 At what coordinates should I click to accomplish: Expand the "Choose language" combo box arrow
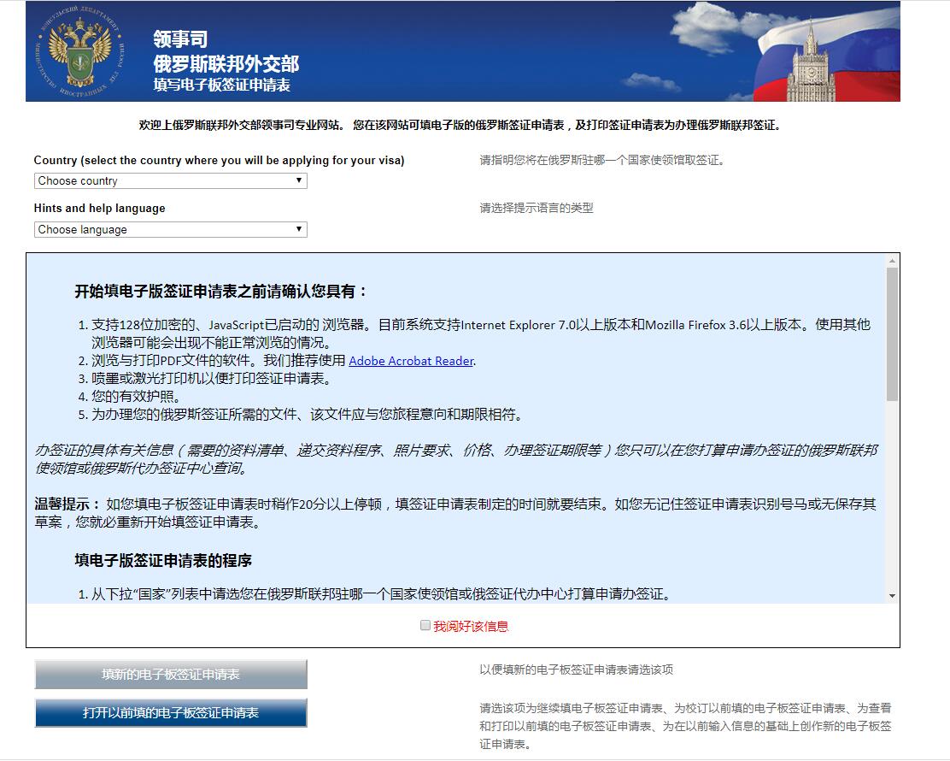pos(298,229)
